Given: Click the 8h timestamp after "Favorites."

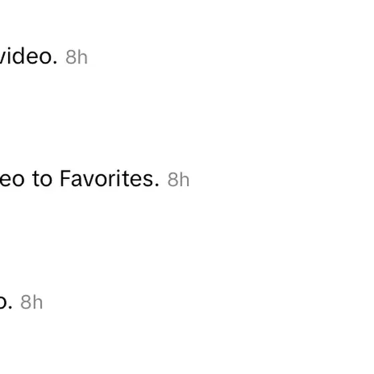Looking at the screenshot, I should coord(178,180).
